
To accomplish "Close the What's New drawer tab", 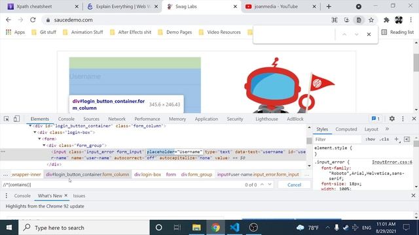I will pyautogui.click(x=66, y=196).
